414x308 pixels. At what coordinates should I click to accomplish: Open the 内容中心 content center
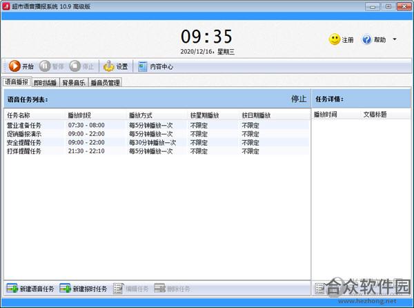pos(155,66)
